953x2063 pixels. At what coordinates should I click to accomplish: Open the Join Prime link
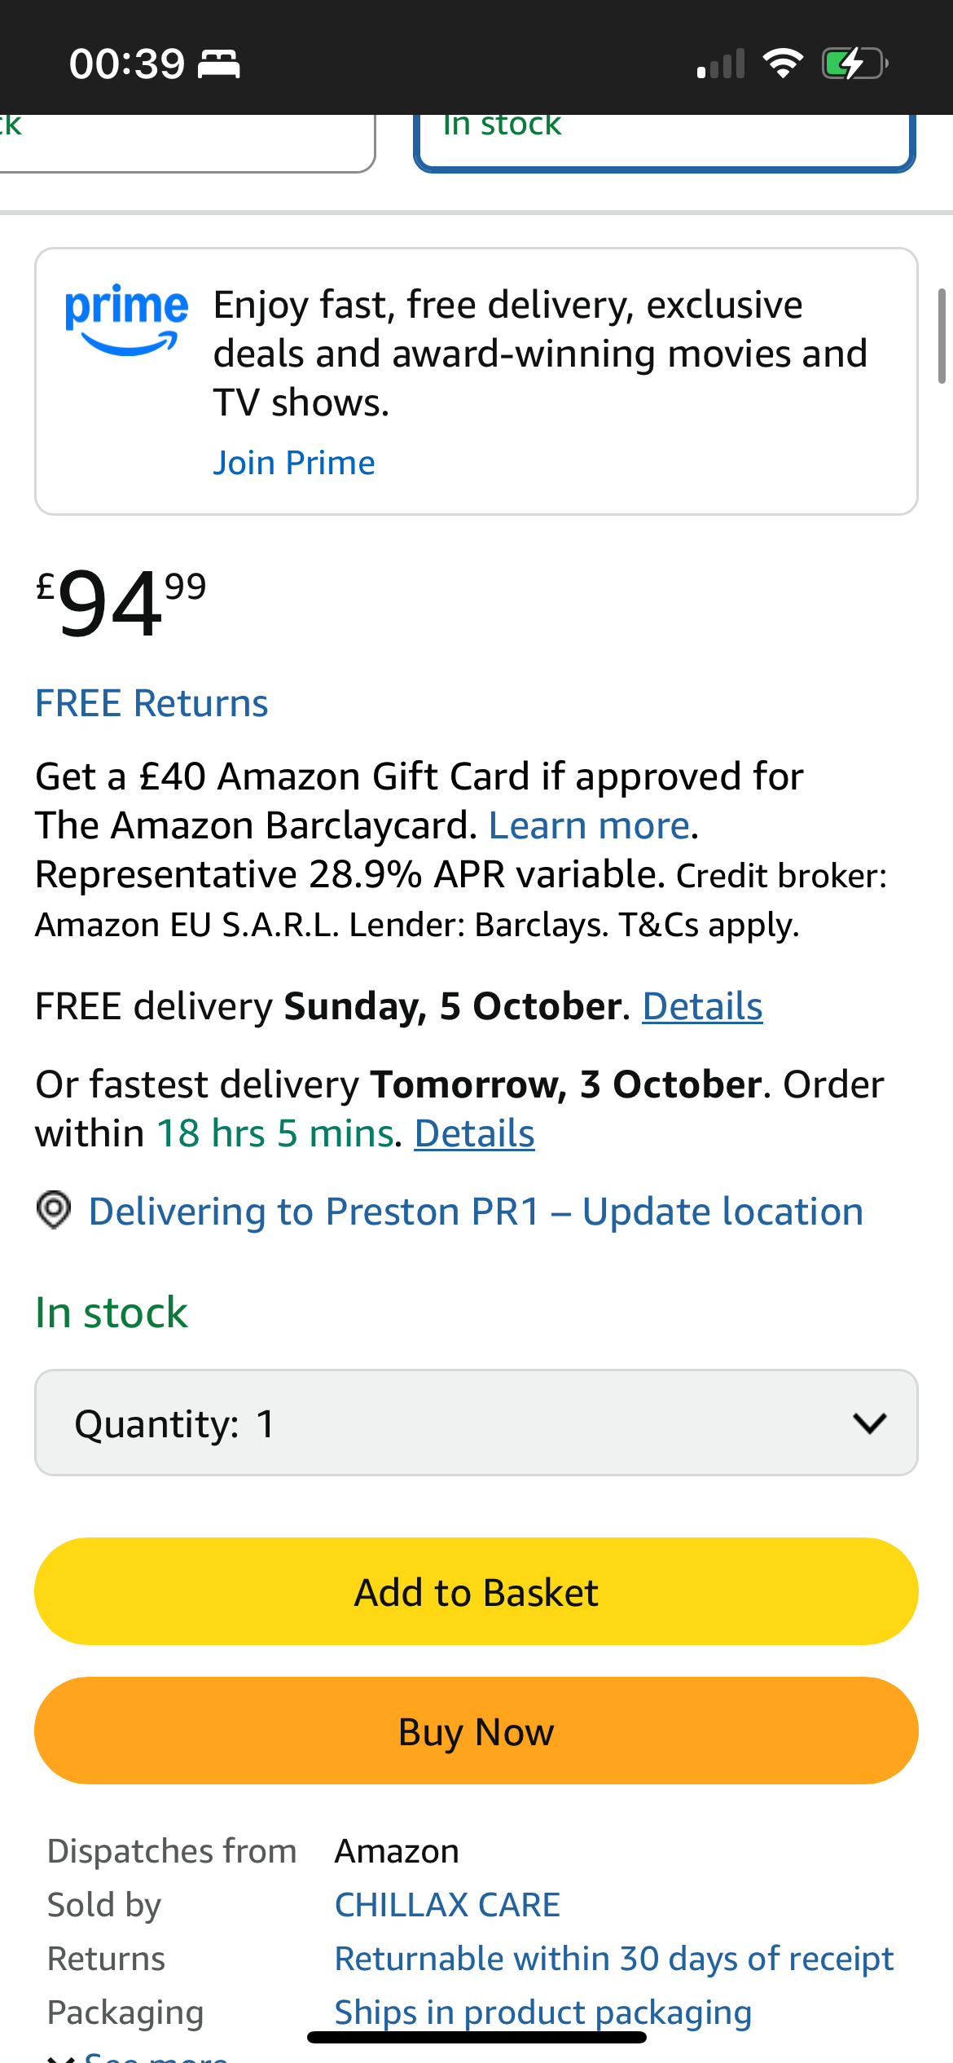[x=294, y=463]
